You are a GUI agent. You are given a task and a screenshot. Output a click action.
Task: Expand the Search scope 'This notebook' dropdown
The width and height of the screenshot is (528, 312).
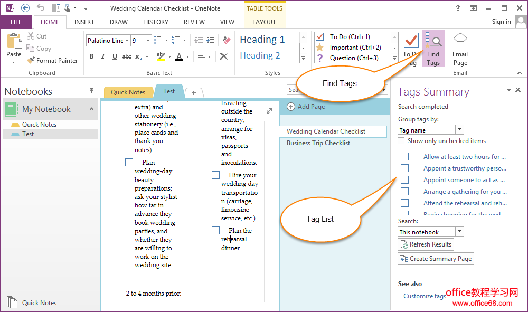459,232
